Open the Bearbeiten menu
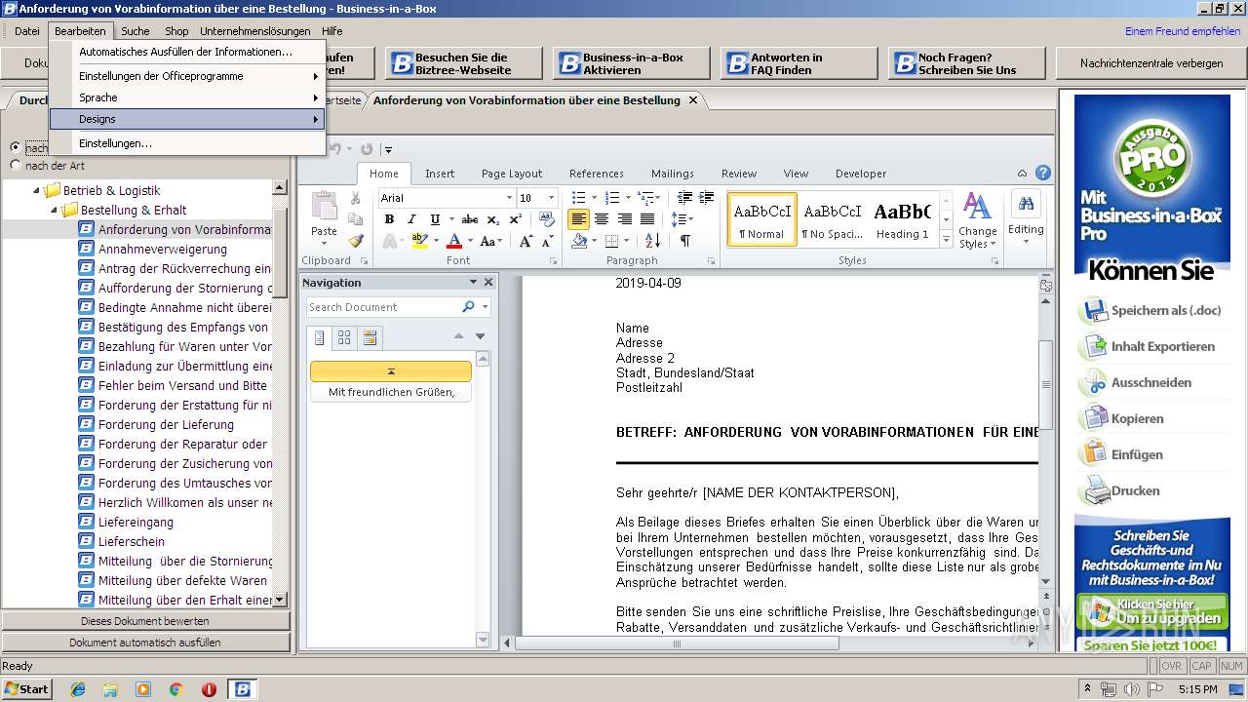 (80, 31)
